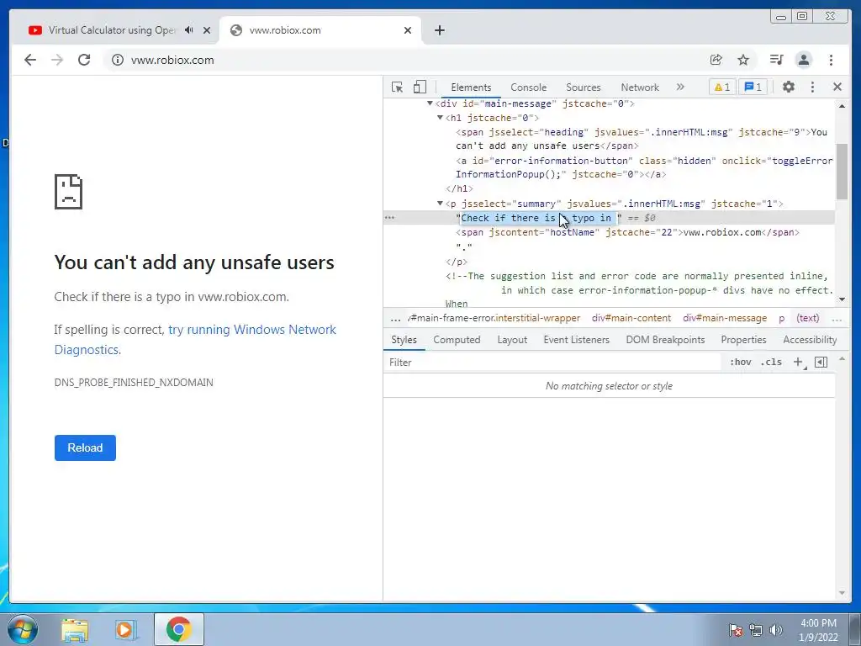
Task: Select div#main-content in breadcrumb
Action: click(631, 318)
